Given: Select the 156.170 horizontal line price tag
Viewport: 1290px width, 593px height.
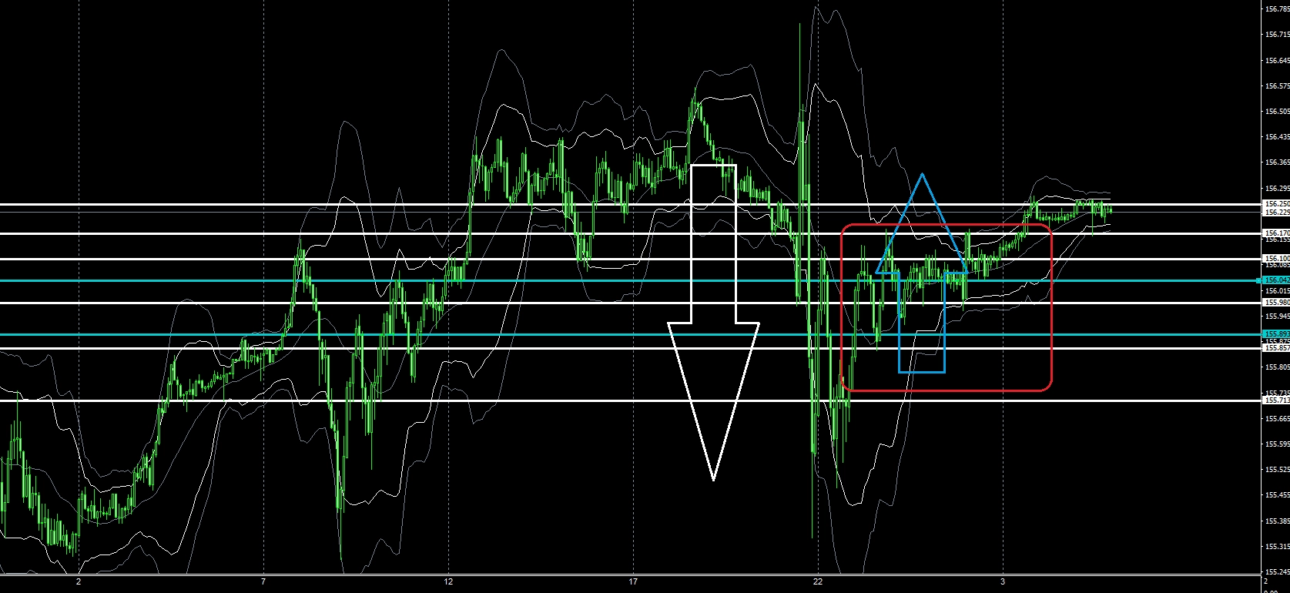Looking at the screenshot, I should tap(1276, 233).
